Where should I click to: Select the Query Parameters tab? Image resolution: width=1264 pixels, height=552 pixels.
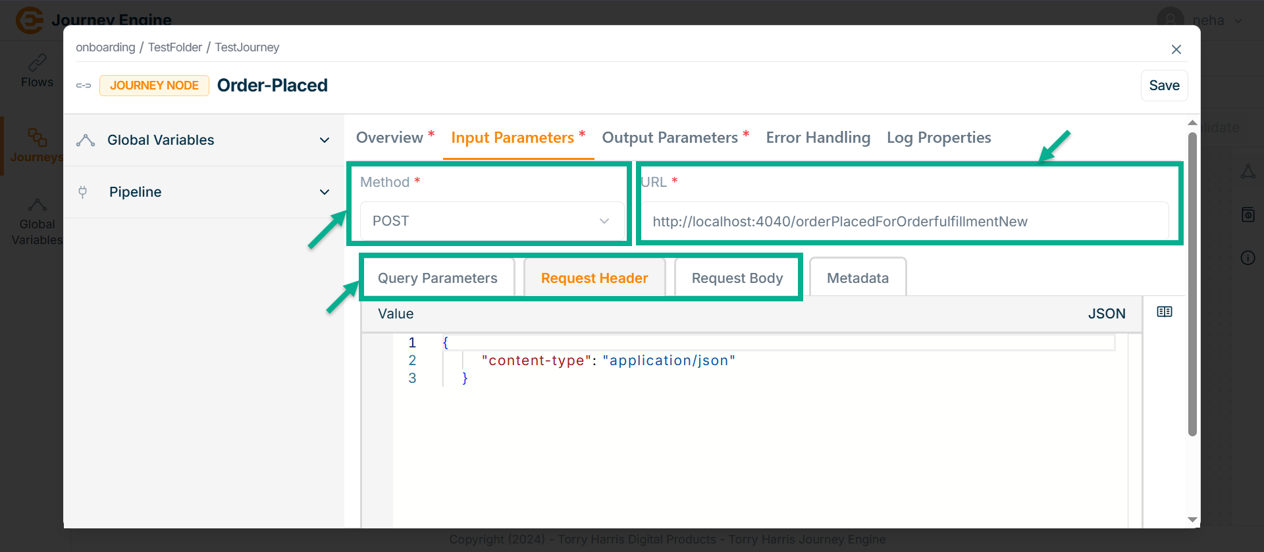(437, 278)
